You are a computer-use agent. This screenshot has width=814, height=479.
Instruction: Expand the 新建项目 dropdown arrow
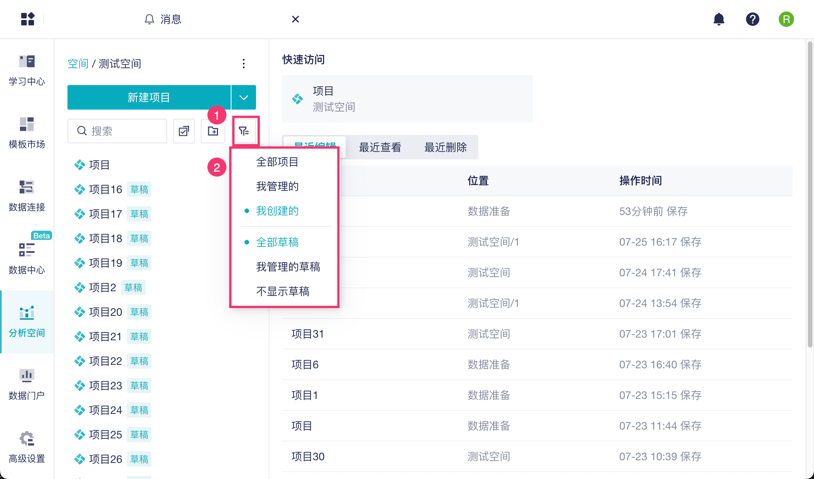click(244, 97)
